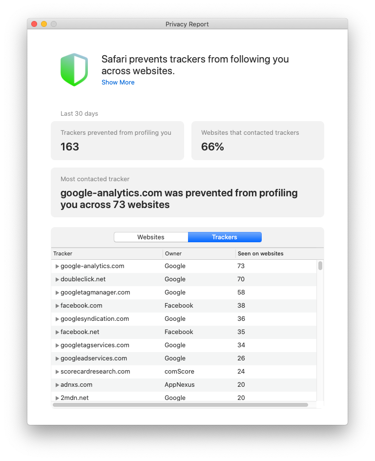Expand the googlesyndication.com disclosure triangle
The image size is (375, 461).
click(x=57, y=319)
